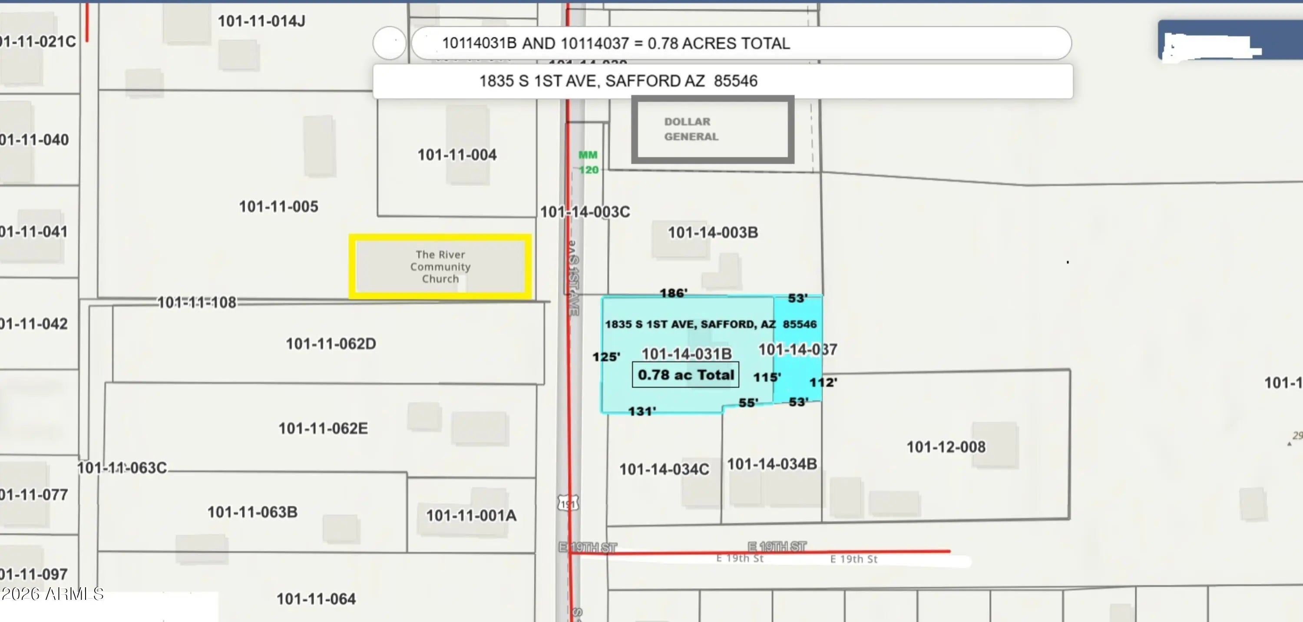1303x622 pixels.
Task: Select parcel 101-11-062D
Action: (x=331, y=344)
